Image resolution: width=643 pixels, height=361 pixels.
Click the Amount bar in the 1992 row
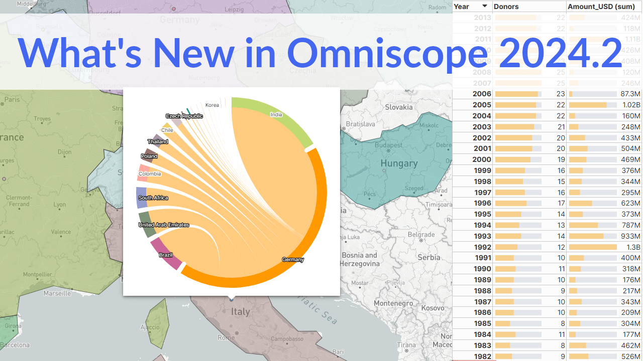[x=592, y=247]
